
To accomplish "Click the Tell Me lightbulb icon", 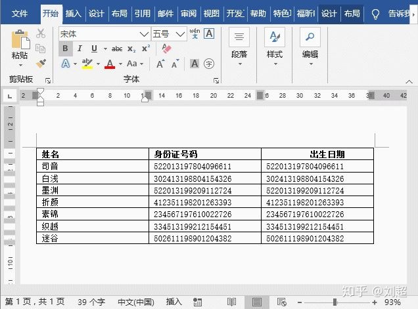I will pyautogui.click(x=375, y=14).
